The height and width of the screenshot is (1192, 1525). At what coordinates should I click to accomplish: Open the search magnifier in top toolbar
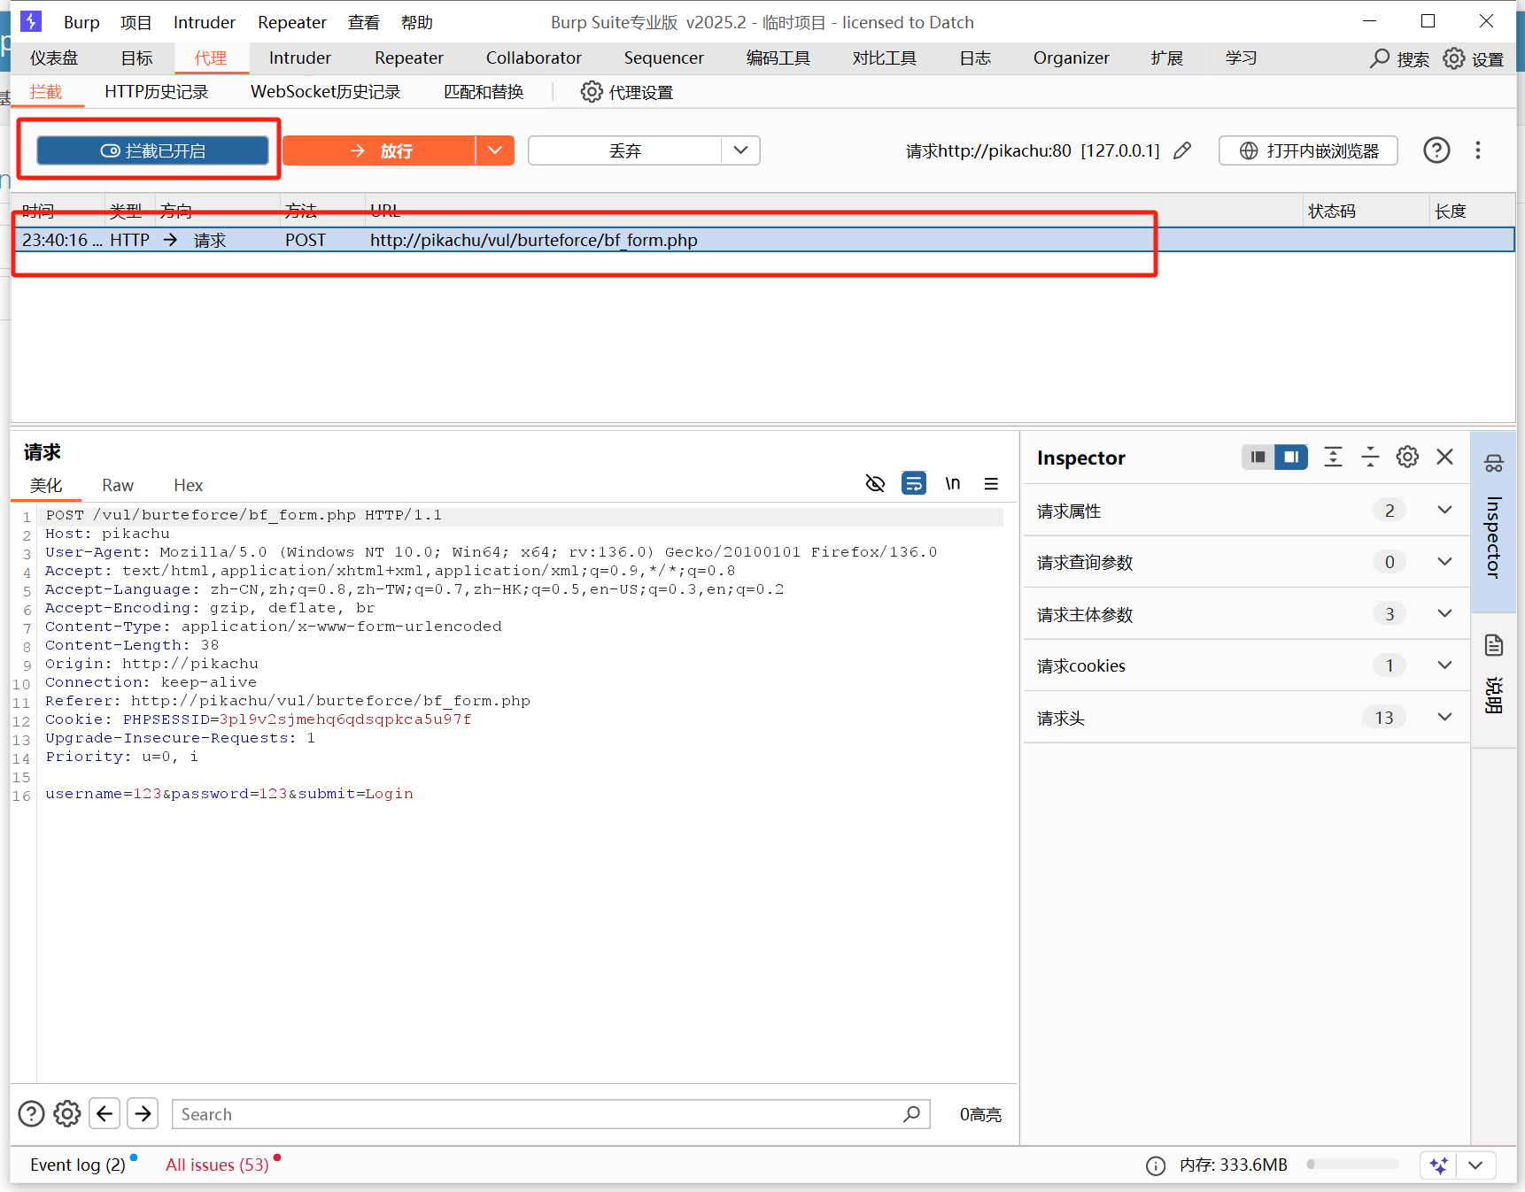[x=1380, y=58]
